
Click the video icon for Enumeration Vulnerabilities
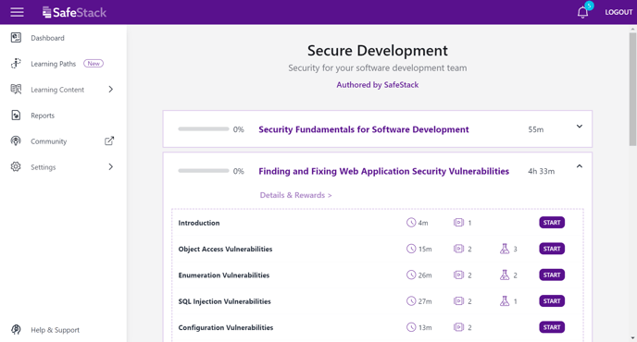tap(458, 275)
